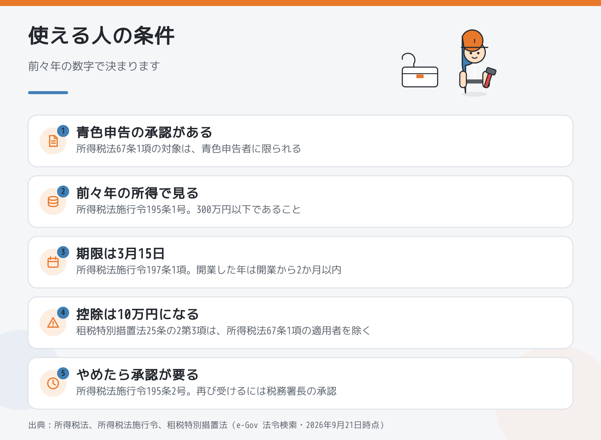Click the number 5 badge
Image resolution: width=601 pixels, height=440 pixels.
[63, 373]
